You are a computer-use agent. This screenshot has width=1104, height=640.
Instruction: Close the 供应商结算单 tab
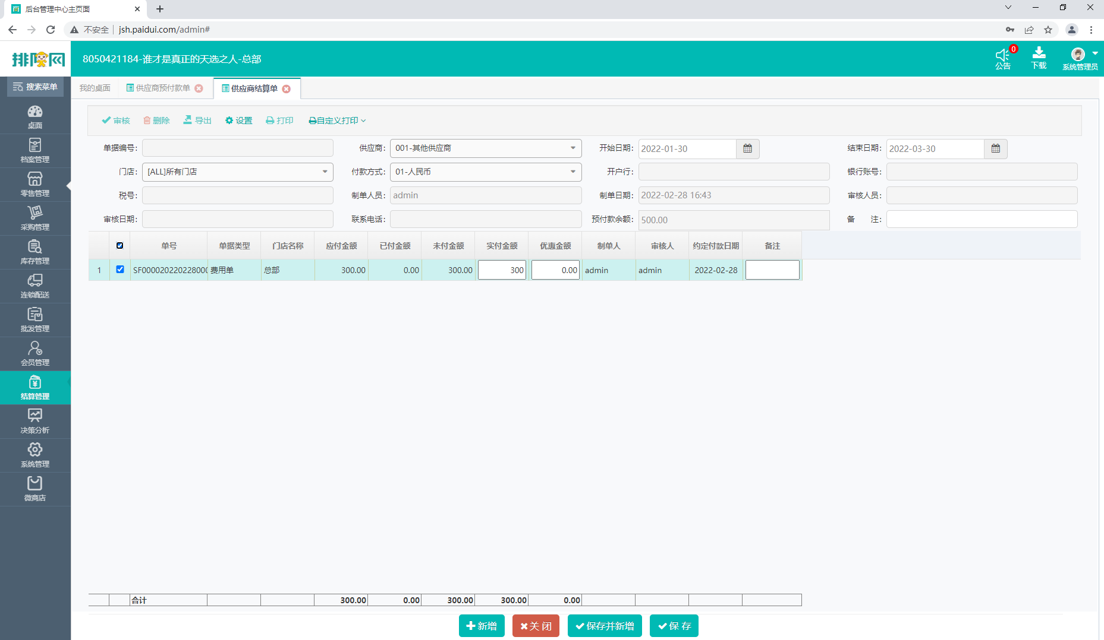pyautogui.click(x=287, y=89)
